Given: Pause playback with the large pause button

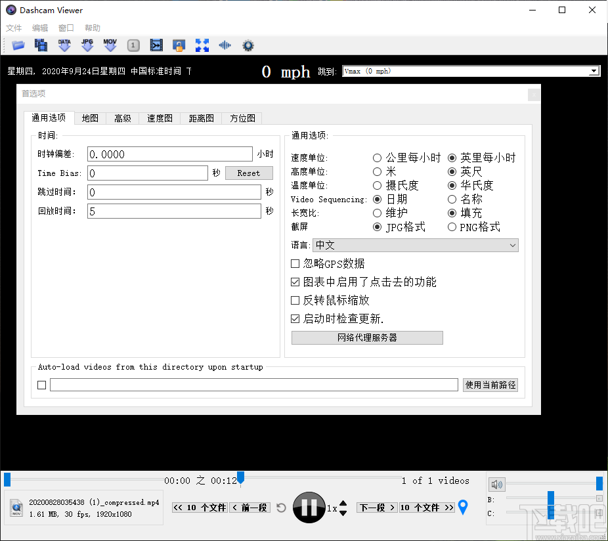Looking at the screenshot, I should tap(309, 507).
